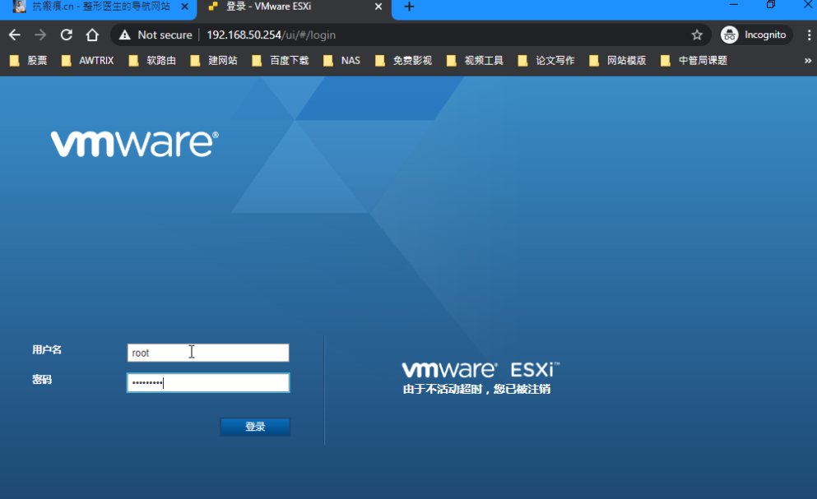
Task: Open the 论文写作 bookmark folder
Action: 546,61
